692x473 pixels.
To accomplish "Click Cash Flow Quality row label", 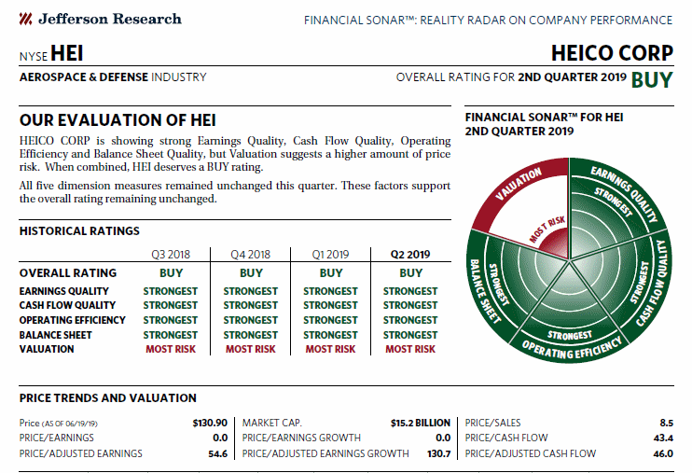I will click(x=67, y=305).
